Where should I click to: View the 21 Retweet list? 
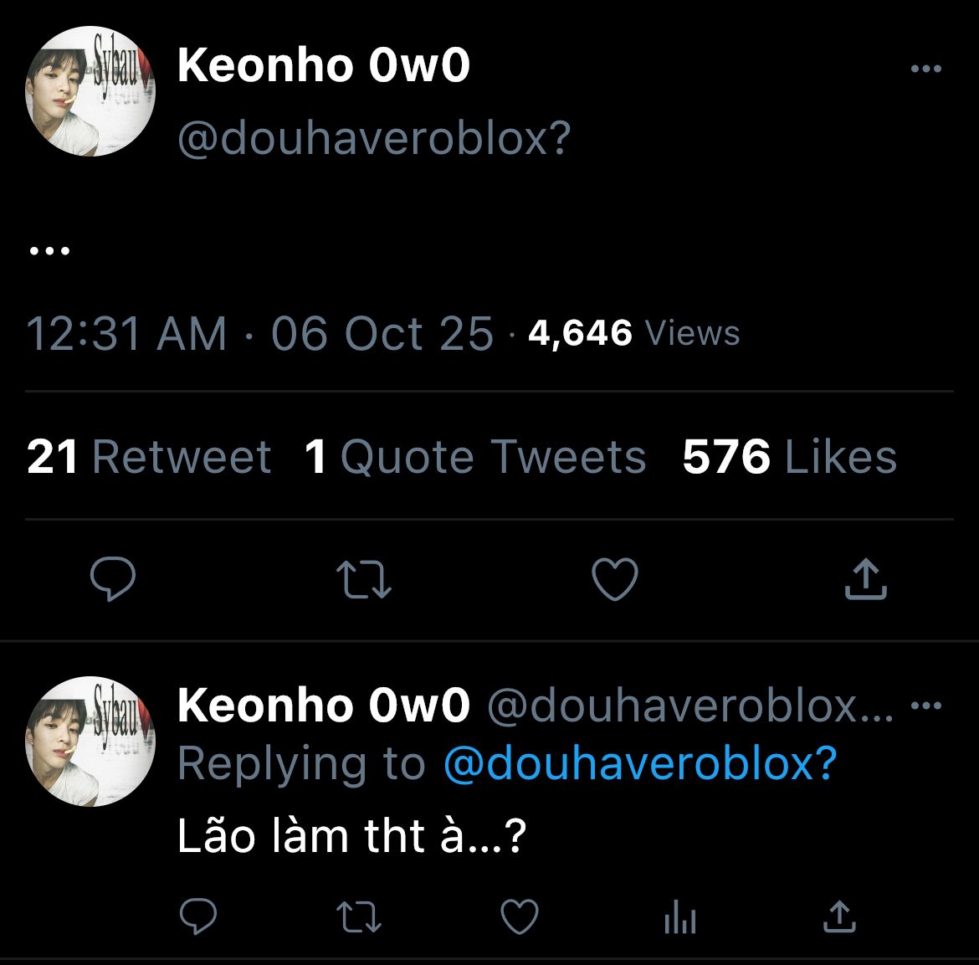[149, 457]
